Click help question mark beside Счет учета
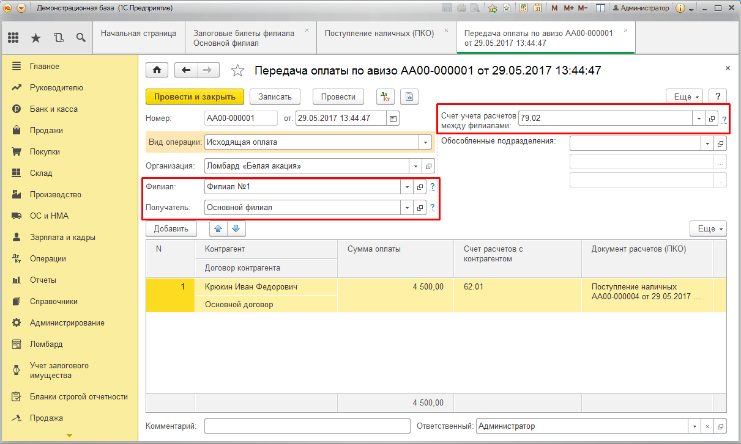The height and width of the screenshot is (444, 741). [x=724, y=119]
